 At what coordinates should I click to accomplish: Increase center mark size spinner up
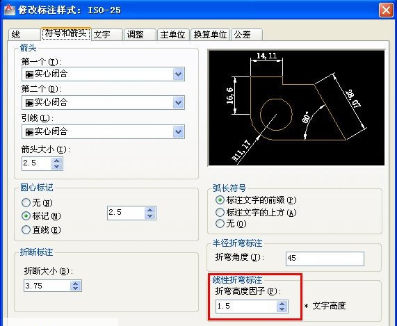tap(150, 210)
